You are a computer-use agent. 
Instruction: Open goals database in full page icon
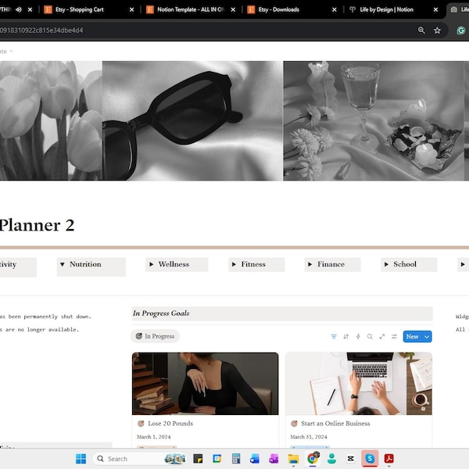pos(382,336)
